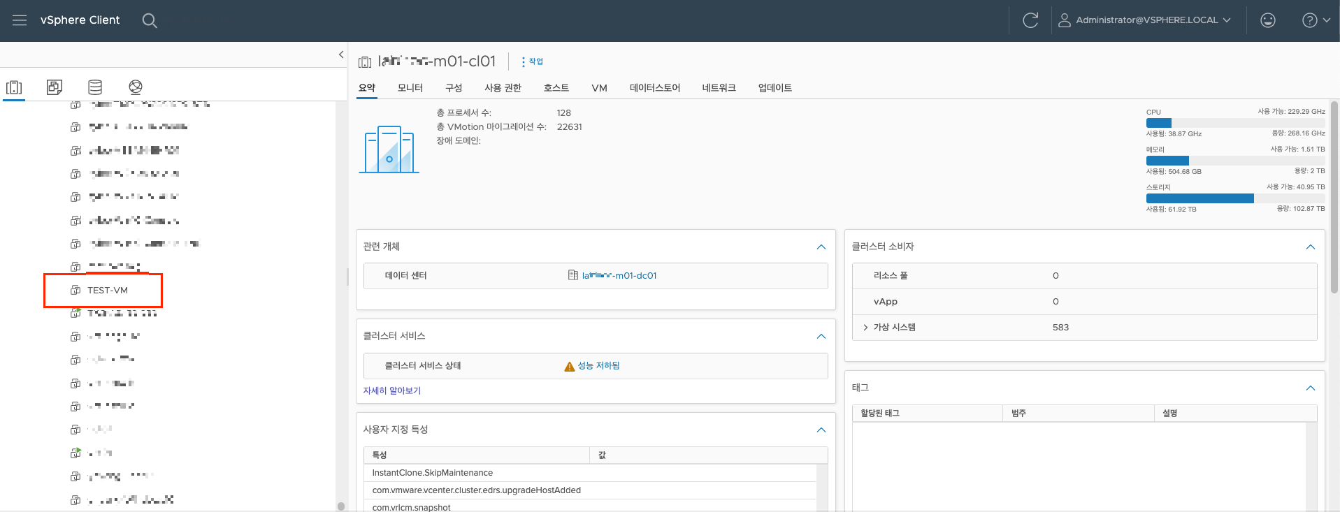The height and width of the screenshot is (512, 1340).
Task: Open the 네트워크 tab
Action: coord(719,88)
